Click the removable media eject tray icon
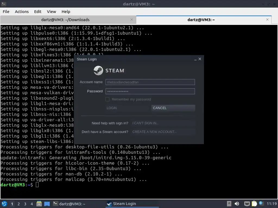This screenshot has height=208, width=278. 229,204
